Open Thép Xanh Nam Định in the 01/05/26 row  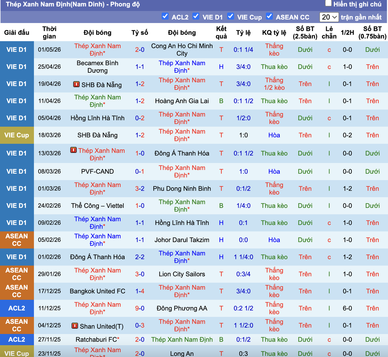coord(98,50)
